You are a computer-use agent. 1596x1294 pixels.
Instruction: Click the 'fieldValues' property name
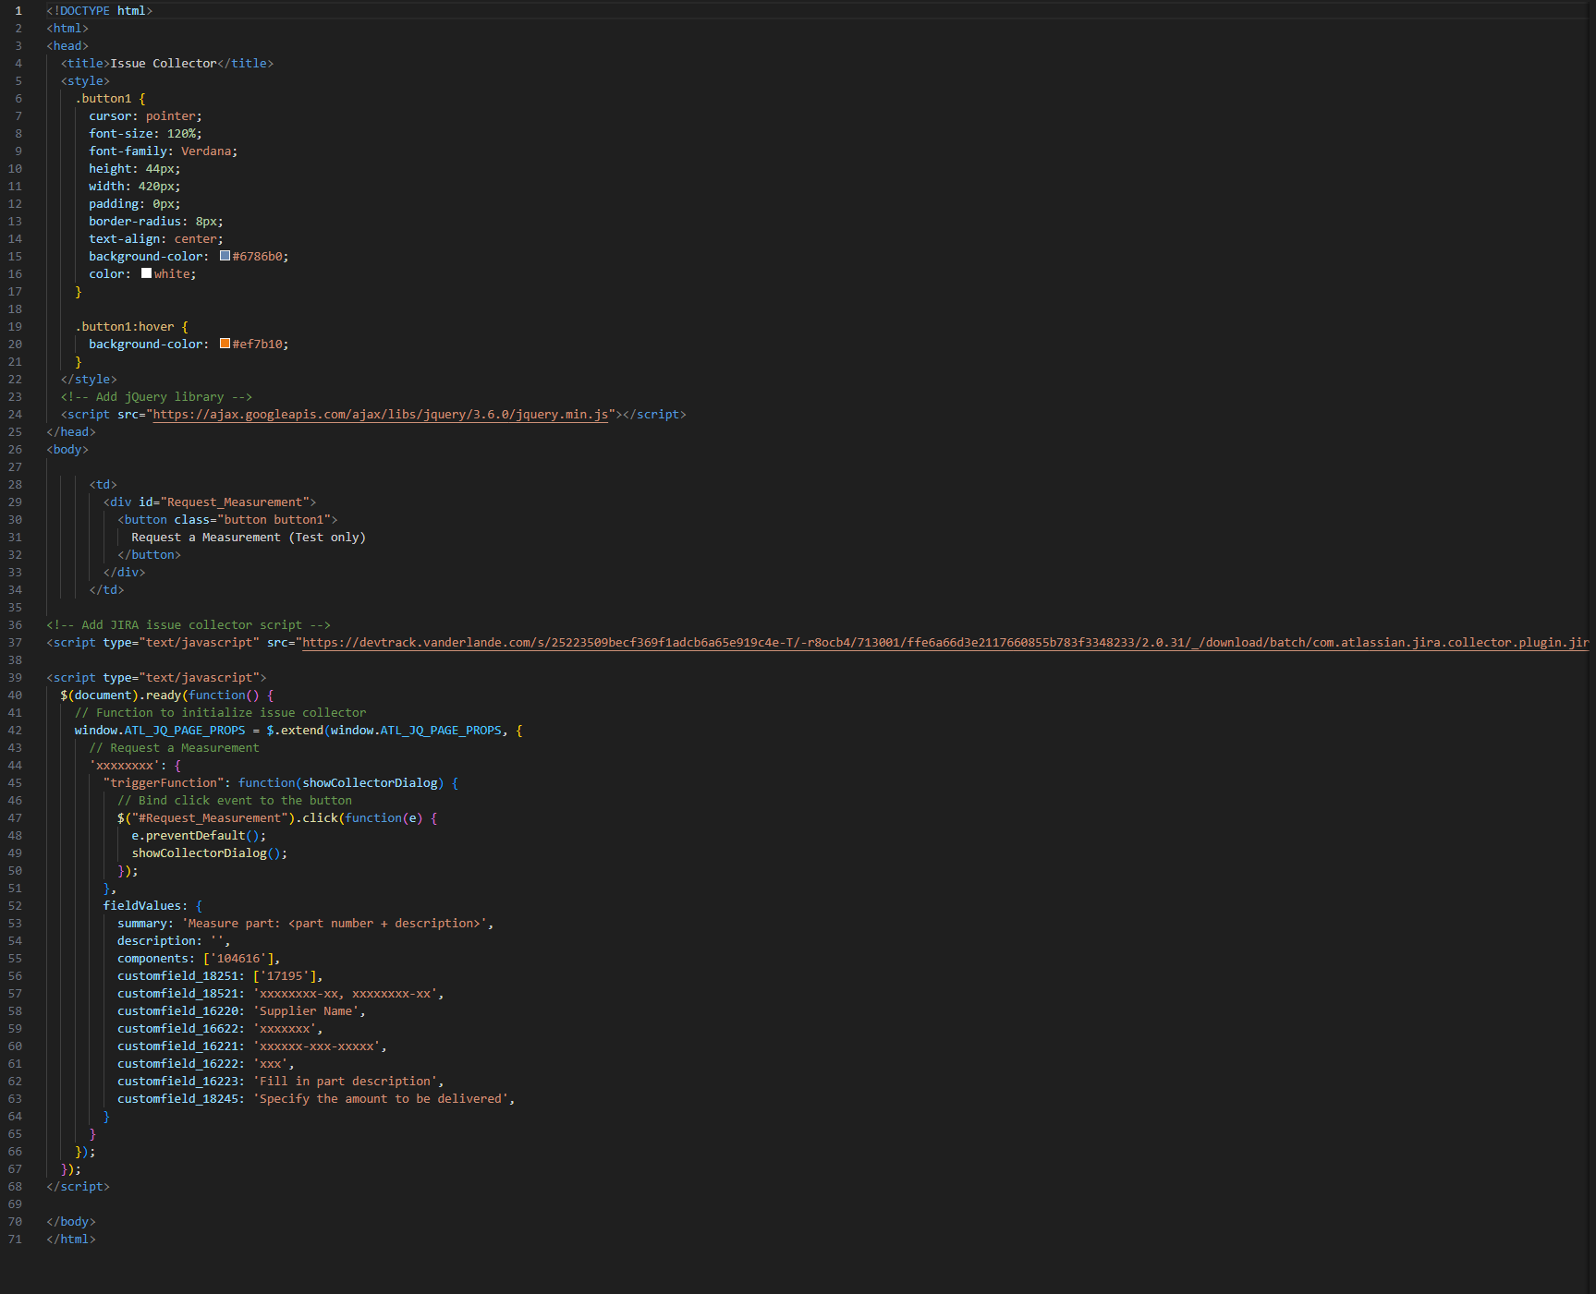142,906
